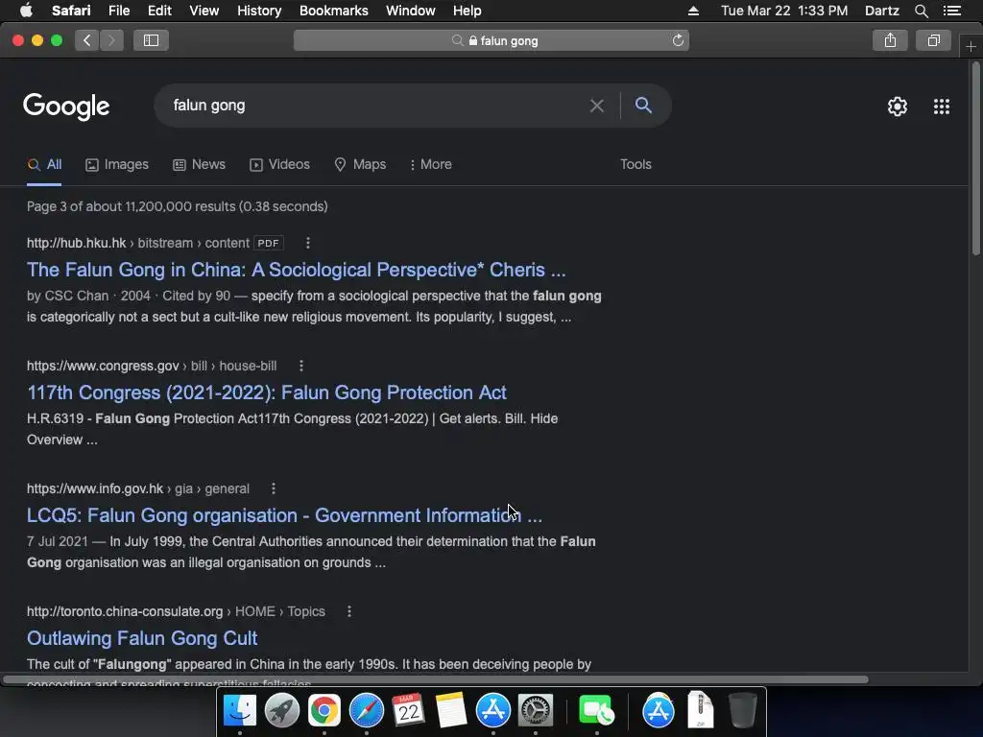Show all tabs overview button
Screen dimensions: 983x737
pyautogui.click(x=933, y=40)
